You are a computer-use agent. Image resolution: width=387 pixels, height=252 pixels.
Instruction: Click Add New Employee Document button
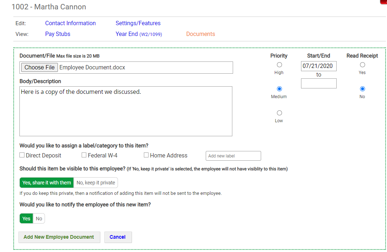coord(59,237)
